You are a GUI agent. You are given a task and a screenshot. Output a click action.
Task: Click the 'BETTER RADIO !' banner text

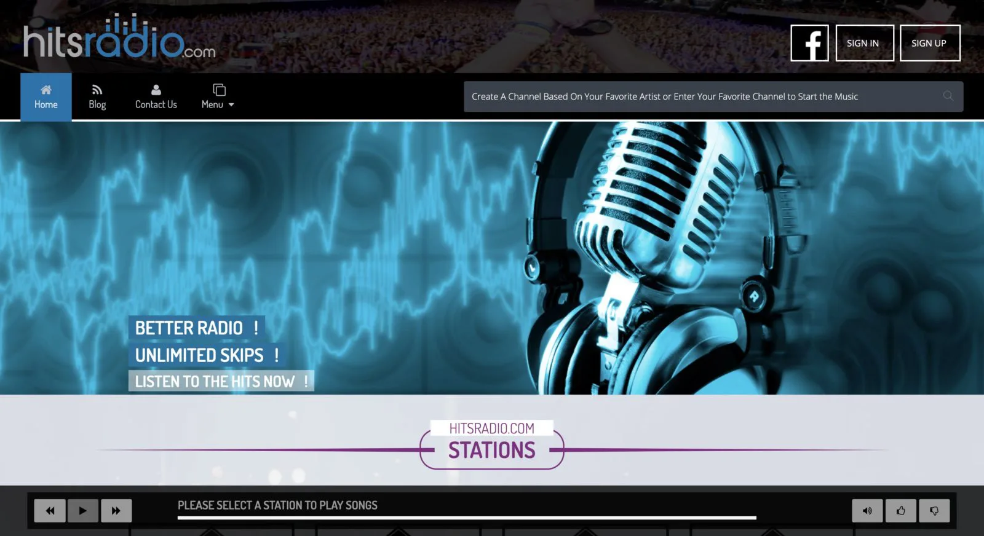(x=197, y=328)
